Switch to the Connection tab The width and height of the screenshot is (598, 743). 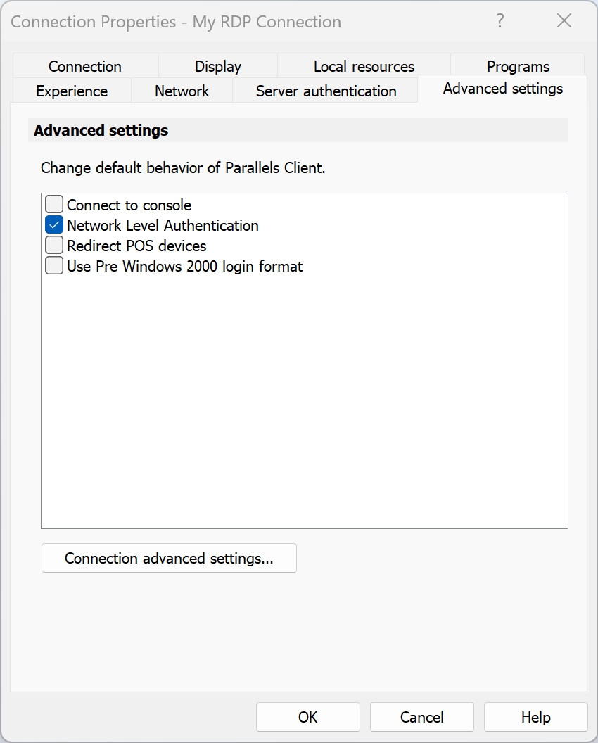[85, 66]
